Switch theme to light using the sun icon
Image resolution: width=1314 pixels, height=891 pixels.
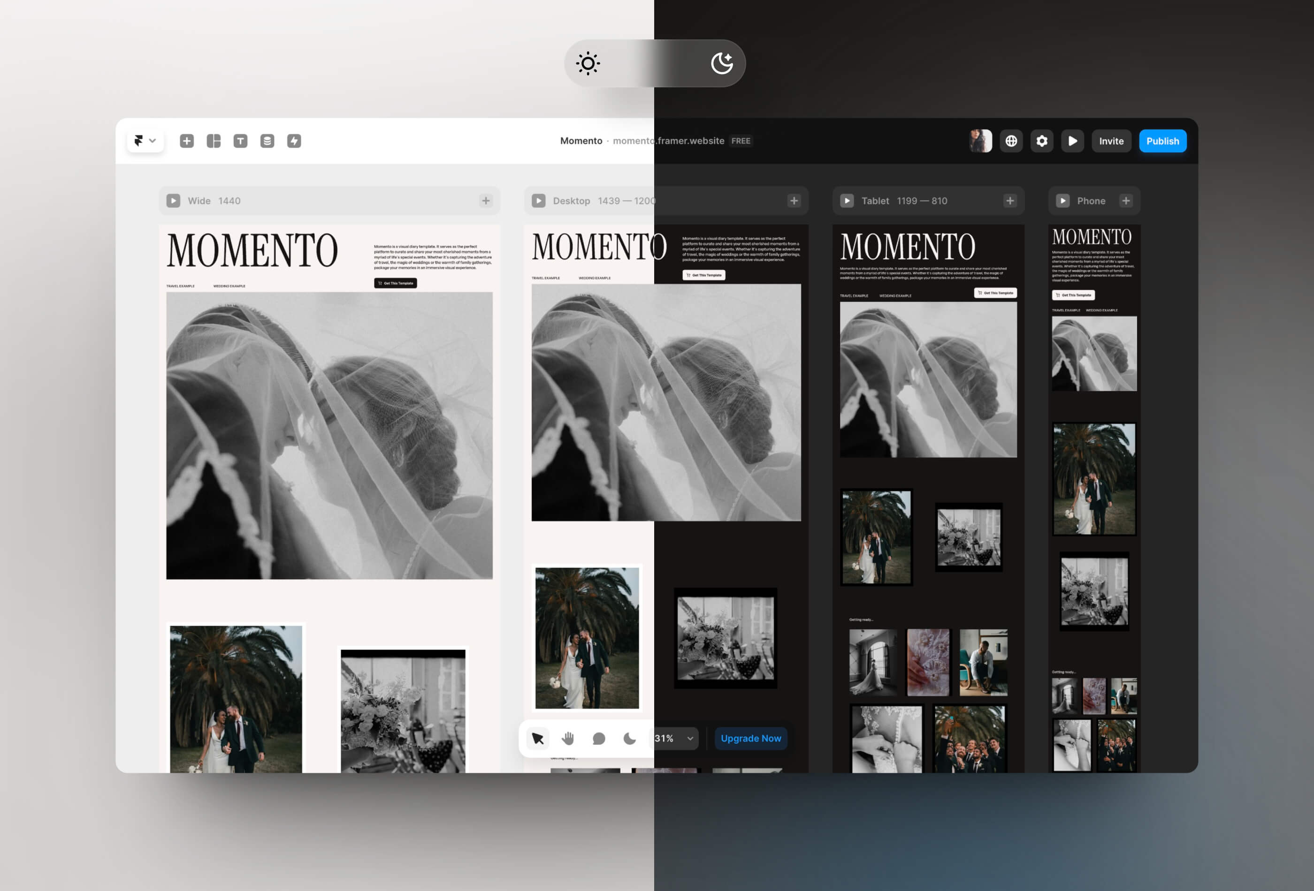[x=588, y=63]
